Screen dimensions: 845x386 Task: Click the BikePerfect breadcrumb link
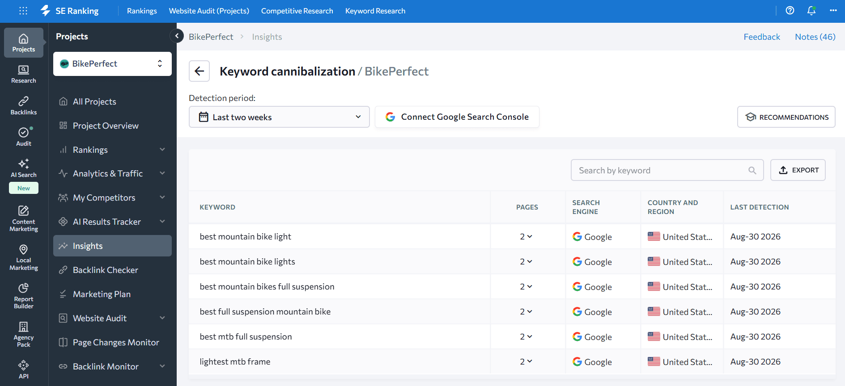click(x=211, y=37)
